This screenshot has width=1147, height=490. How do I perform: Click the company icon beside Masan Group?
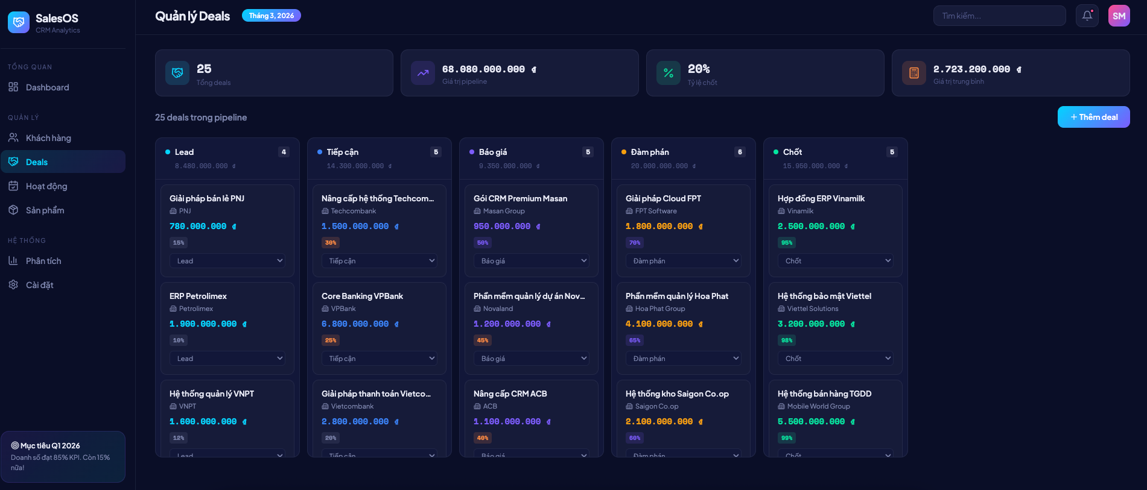pyautogui.click(x=477, y=212)
